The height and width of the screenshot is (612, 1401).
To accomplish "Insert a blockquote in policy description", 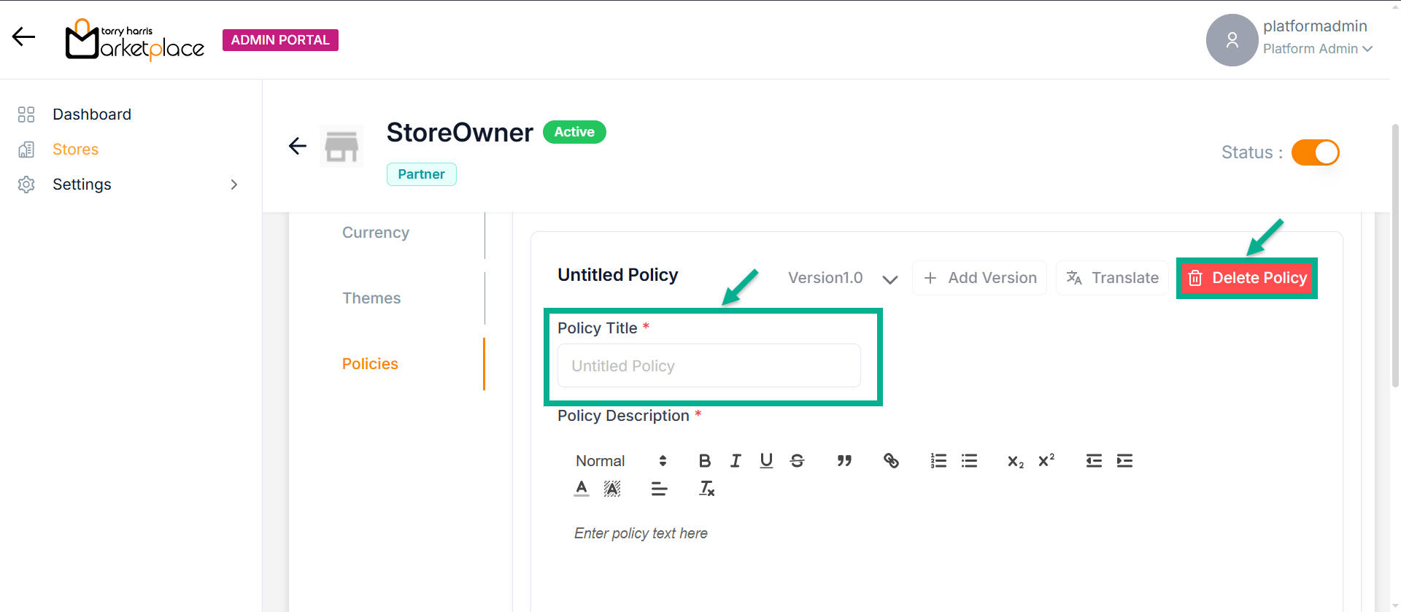I will tap(844, 461).
